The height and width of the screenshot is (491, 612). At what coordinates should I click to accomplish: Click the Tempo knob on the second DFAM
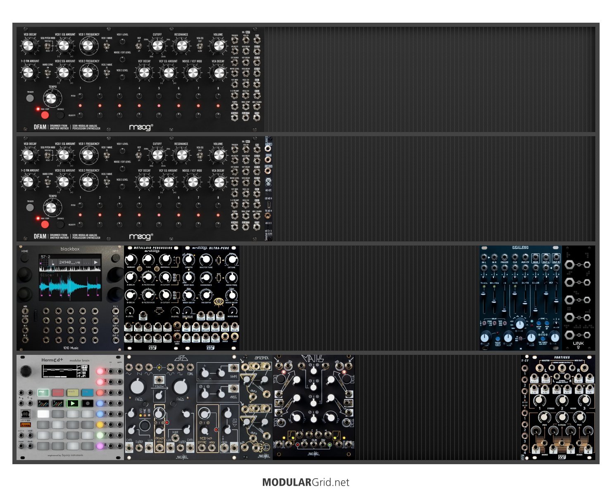51,208
